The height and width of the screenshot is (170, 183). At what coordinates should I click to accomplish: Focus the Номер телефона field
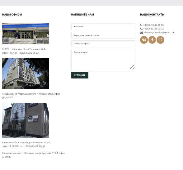pos(103,44)
